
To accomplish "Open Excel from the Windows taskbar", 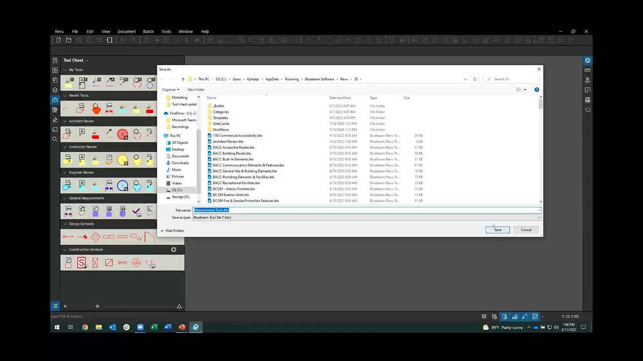I will click(154, 327).
